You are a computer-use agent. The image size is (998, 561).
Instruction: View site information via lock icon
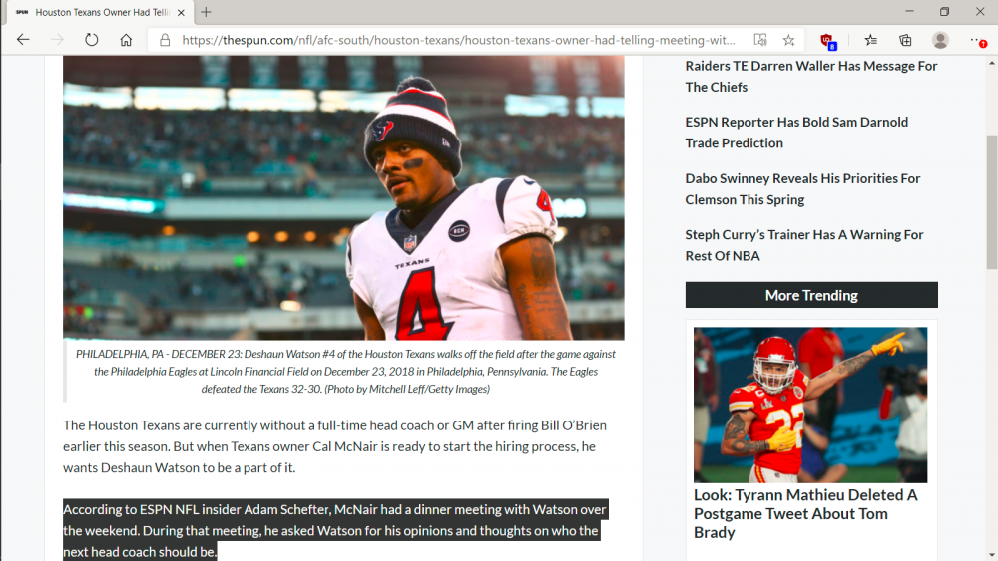click(x=165, y=41)
